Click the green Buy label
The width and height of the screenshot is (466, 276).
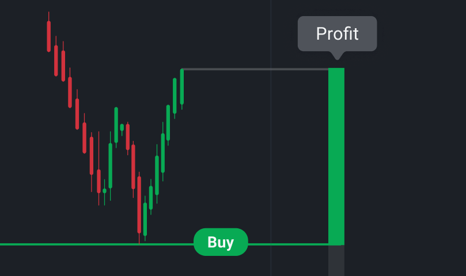221,242
